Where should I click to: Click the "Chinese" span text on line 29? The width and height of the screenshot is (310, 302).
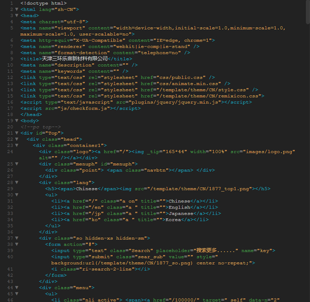pos(87,189)
